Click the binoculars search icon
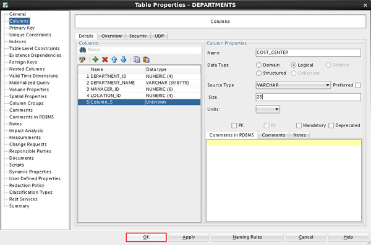The height and width of the screenshot is (245, 371). pos(82,50)
